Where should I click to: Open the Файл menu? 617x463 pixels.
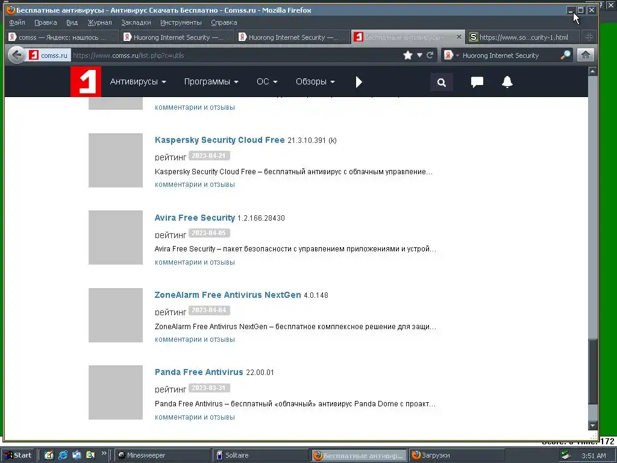[x=17, y=22]
